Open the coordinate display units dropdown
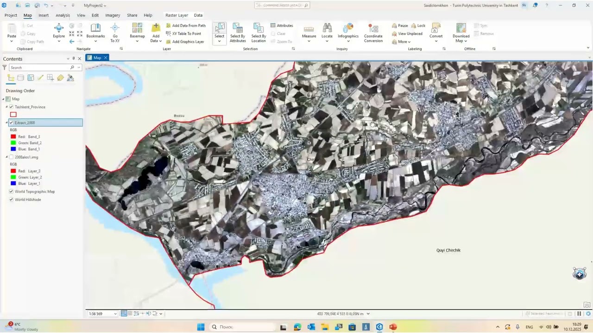This screenshot has height=333, width=593. [368, 314]
